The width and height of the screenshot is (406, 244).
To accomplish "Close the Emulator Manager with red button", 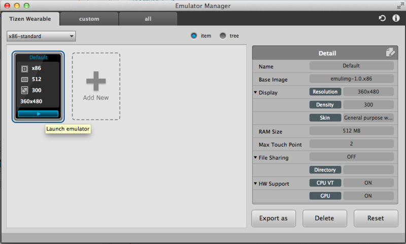I will [7, 6].
